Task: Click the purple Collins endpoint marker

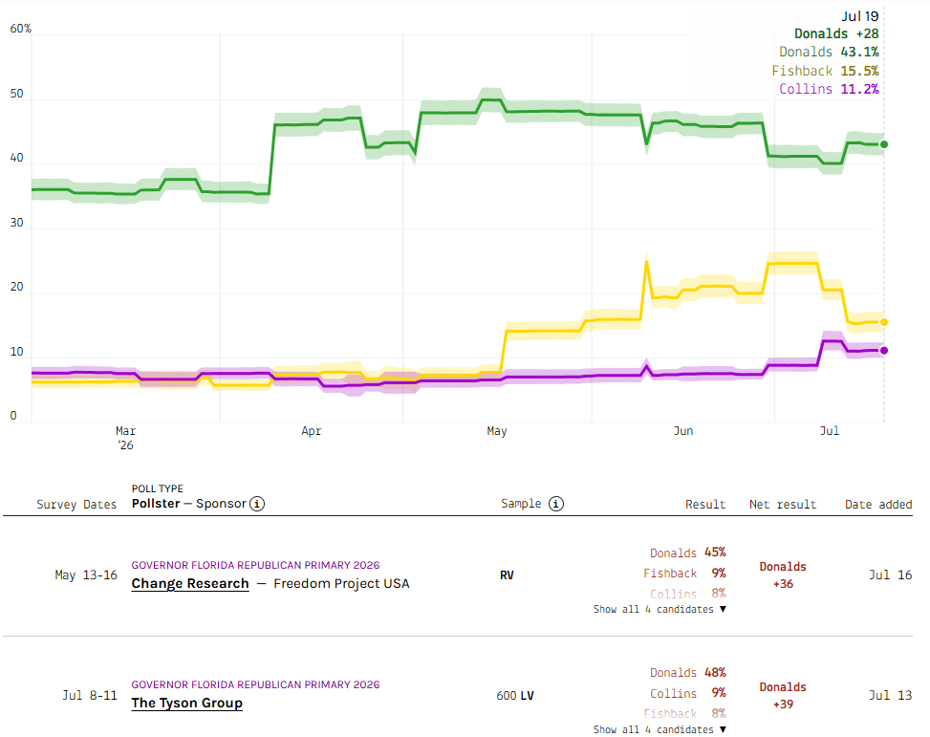Action: click(x=884, y=351)
